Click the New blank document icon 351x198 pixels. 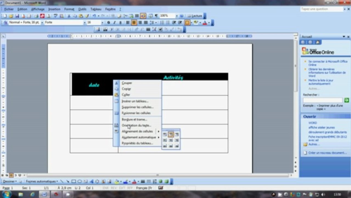tap(5, 16)
